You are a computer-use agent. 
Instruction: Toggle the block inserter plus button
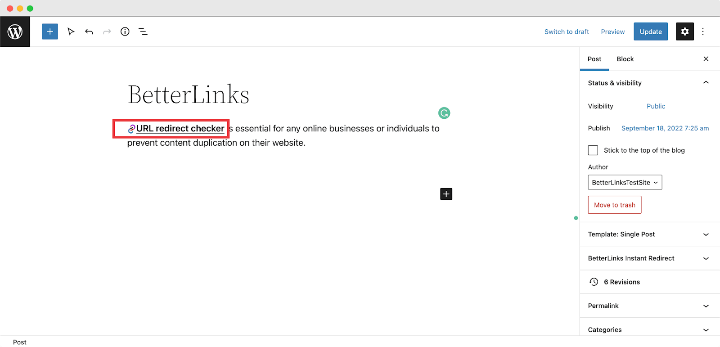click(50, 32)
